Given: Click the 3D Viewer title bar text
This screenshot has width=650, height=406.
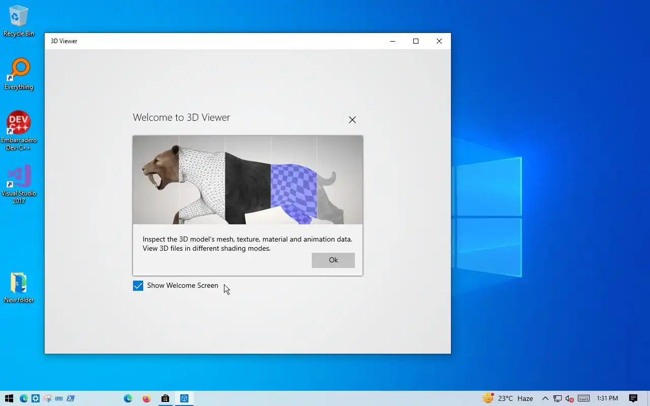Looking at the screenshot, I should pyautogui.click(x=64, y=41).
